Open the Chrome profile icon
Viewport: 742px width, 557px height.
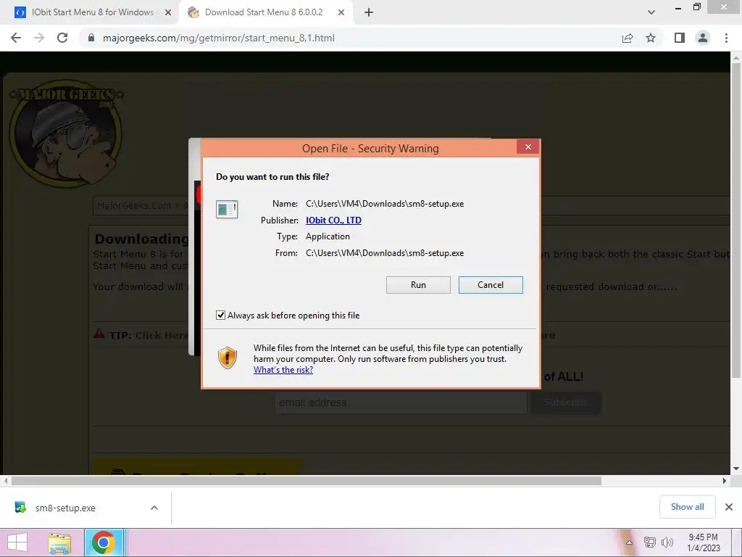703,38
